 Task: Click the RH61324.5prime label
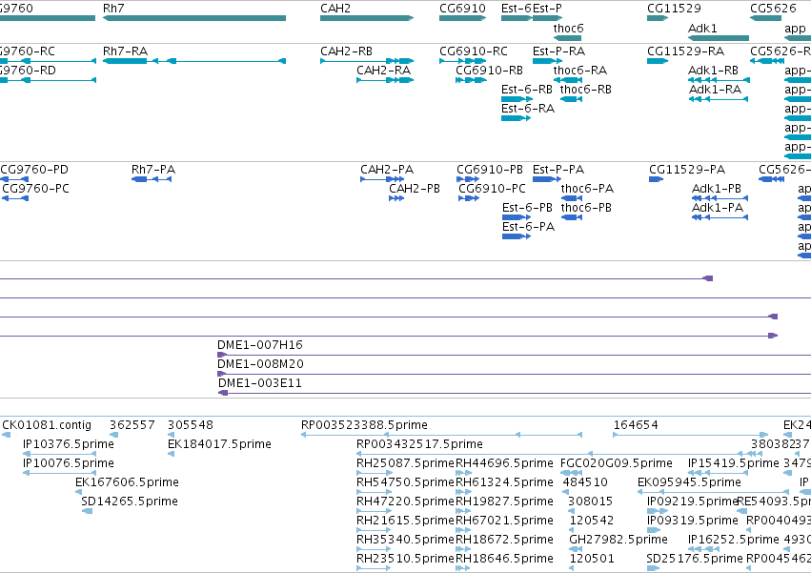pyautogui.click(x=504, y=482)
